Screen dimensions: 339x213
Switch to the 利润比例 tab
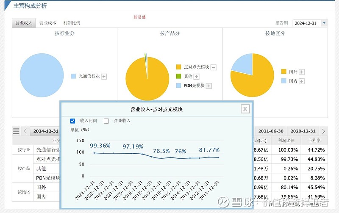tap(72, 23)
